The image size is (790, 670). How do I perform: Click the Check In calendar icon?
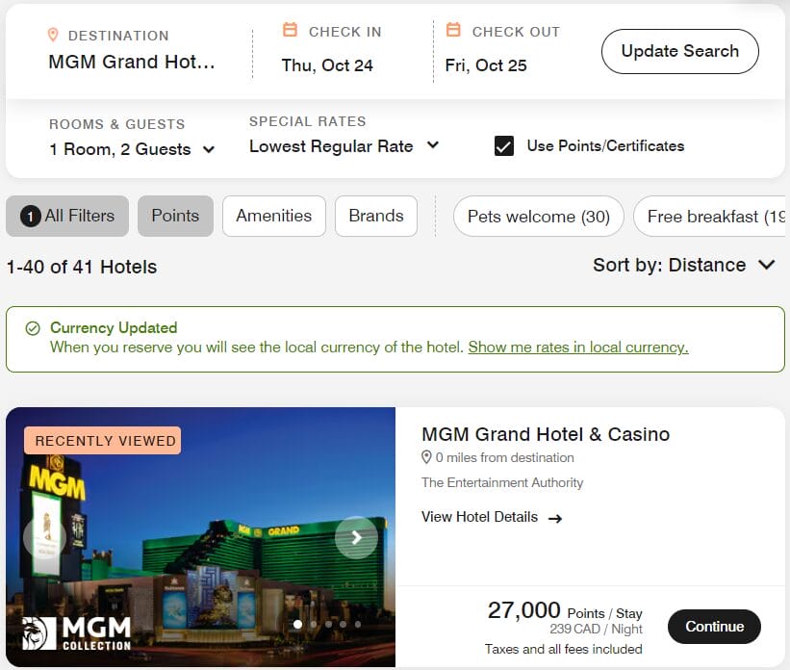[x=290, y=30]
